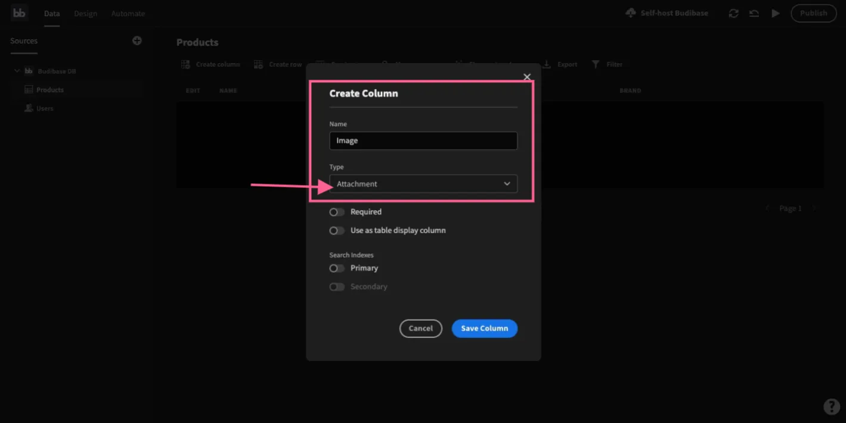
Task: Select the Products table in sidebar
Action: pos(50,90)
